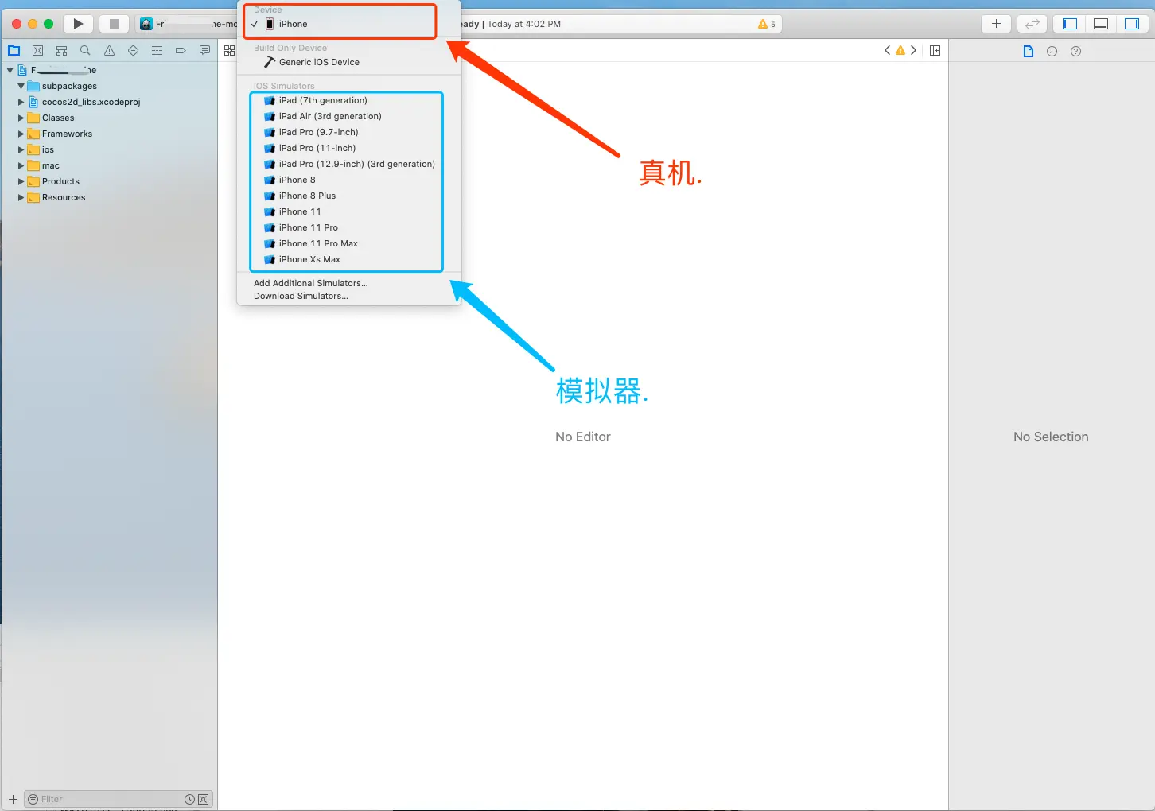Click the scheme selector app icon

146,24
